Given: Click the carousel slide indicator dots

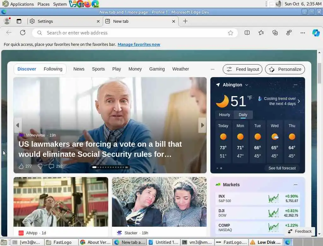Looking at the screenshot, I should click(x=110, y=167).
